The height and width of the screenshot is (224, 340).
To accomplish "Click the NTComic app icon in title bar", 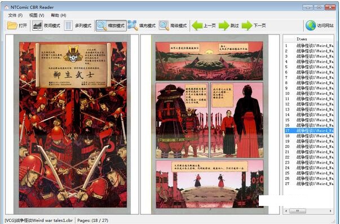I will pos(7,7).
